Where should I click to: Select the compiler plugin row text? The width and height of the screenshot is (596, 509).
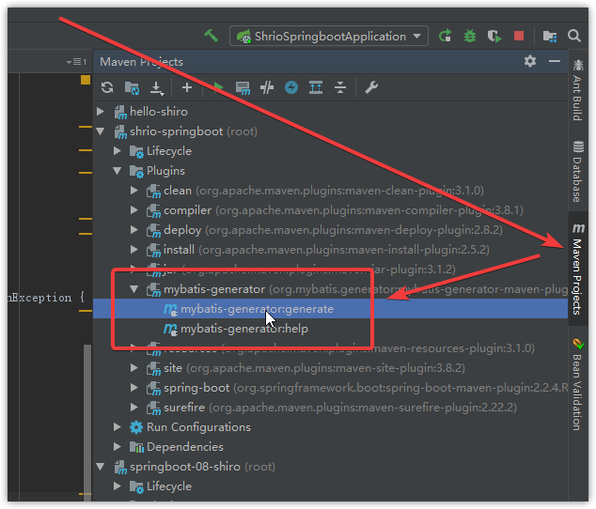[x=343, y=210]
